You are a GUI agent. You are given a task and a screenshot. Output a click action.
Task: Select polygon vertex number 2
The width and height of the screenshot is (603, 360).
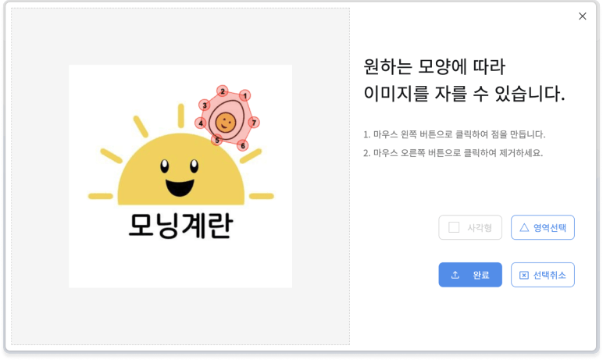[223, 91]
